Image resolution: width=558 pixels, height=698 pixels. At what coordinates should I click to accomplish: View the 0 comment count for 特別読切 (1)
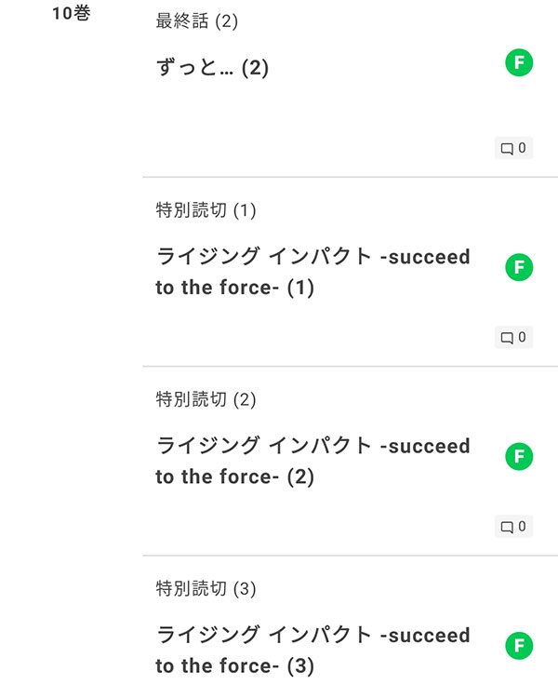pos(522,337)
